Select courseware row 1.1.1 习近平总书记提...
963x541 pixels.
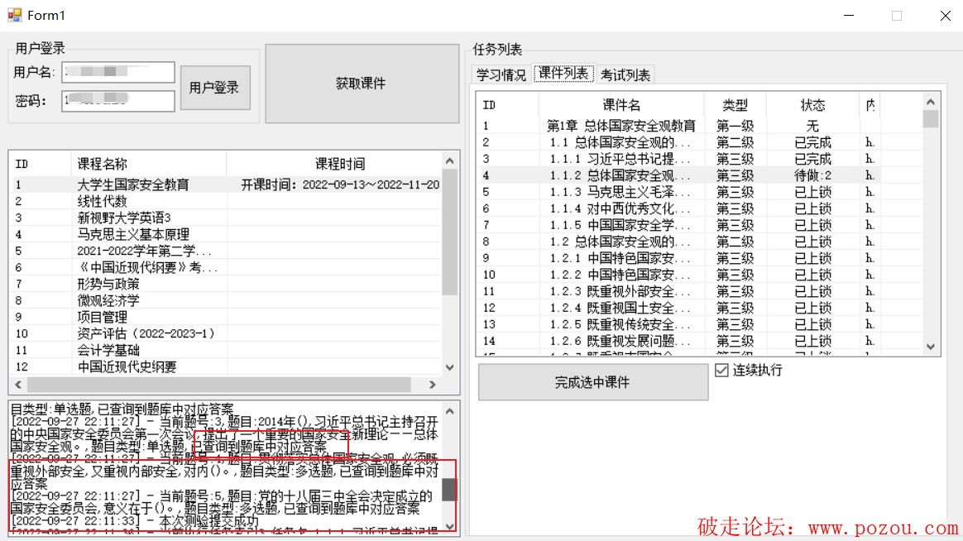(700, 159)
